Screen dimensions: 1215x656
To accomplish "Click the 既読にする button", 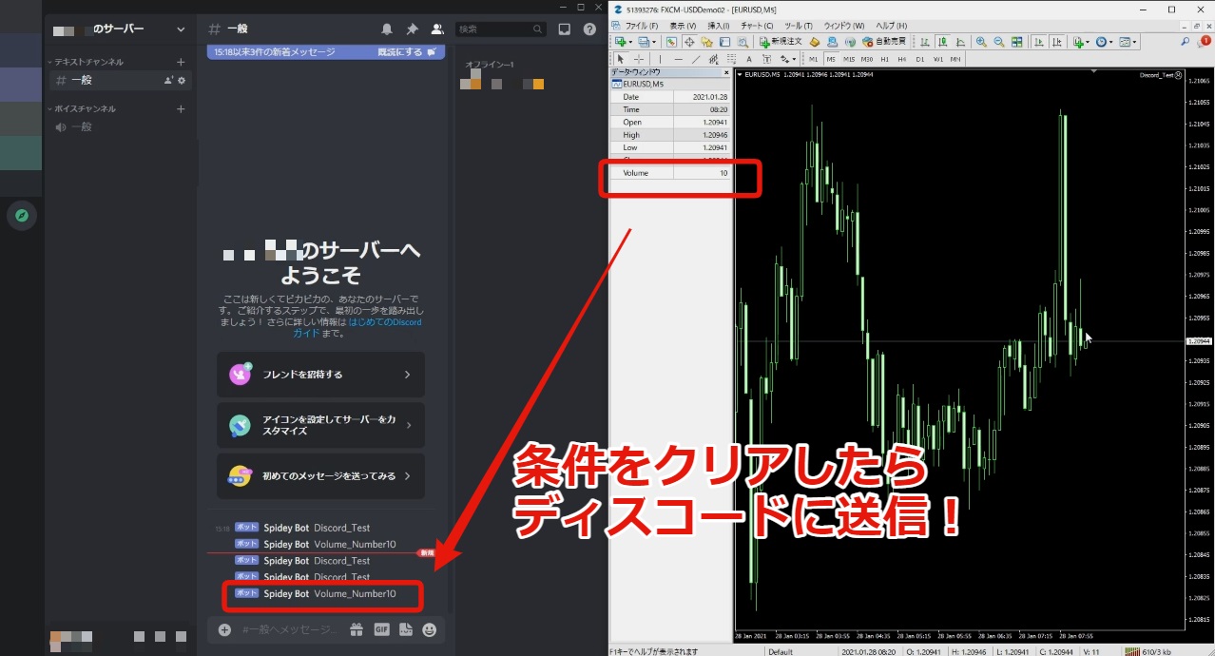I will (398, 51).
